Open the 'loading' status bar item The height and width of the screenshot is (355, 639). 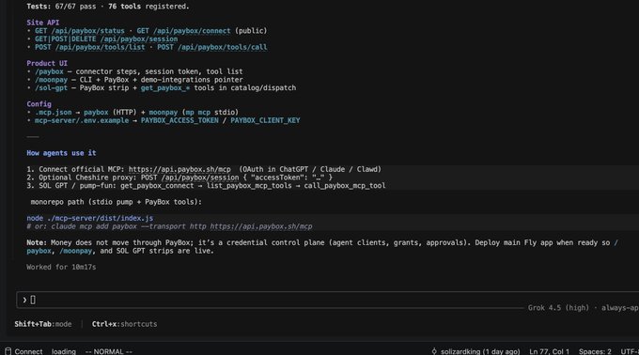pos(64,351)
